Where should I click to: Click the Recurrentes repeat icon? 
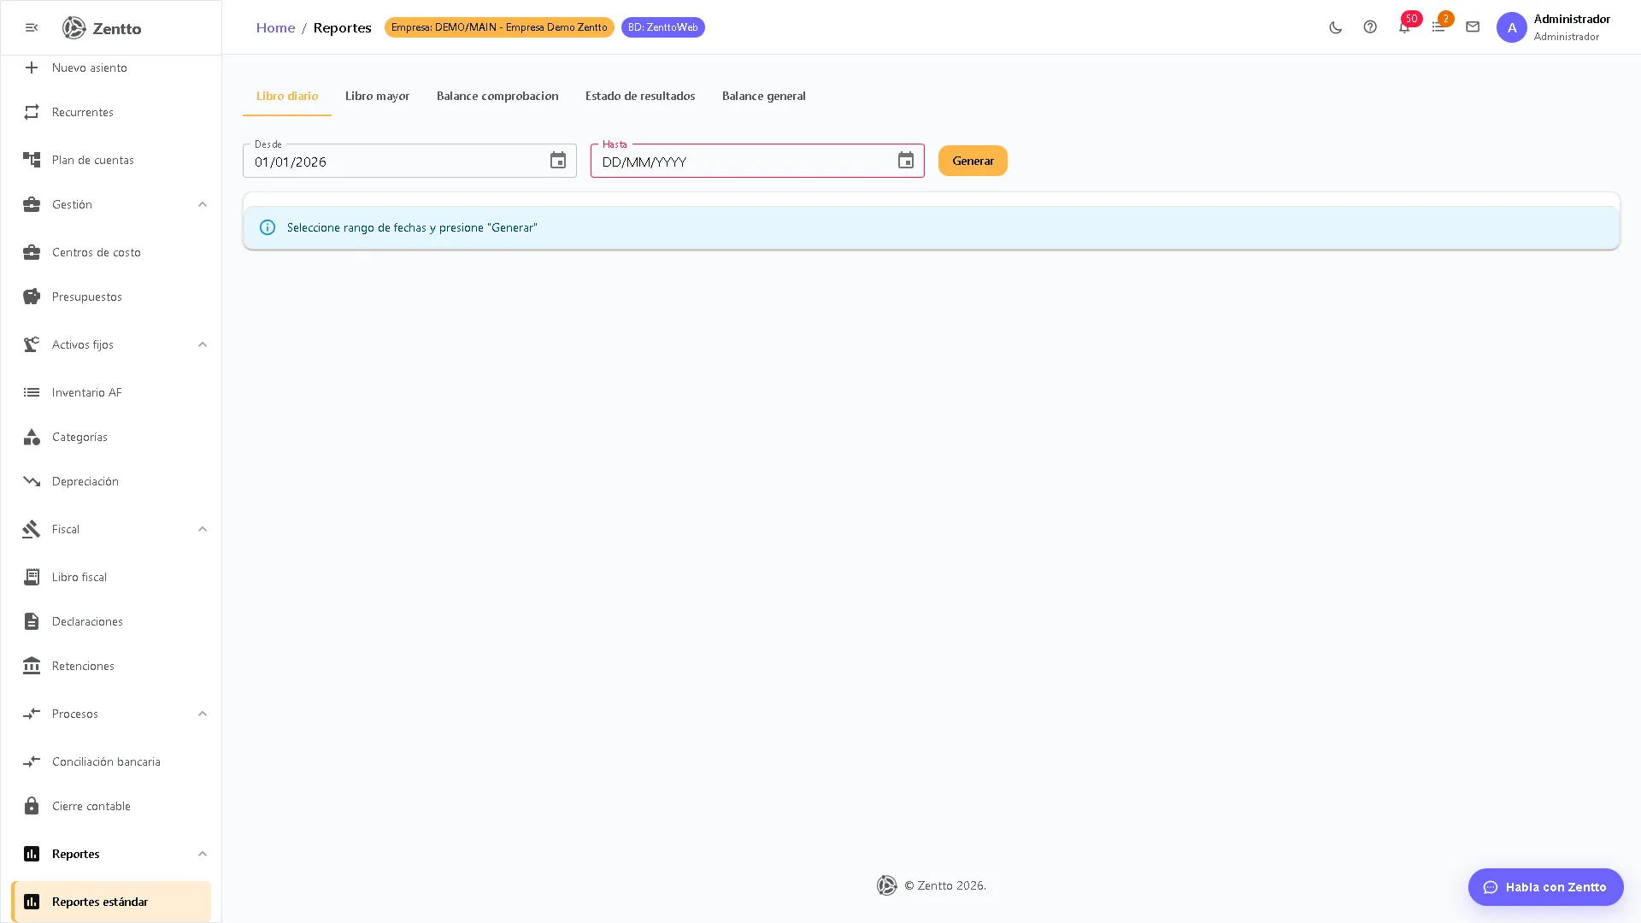(x=32, y=112)
